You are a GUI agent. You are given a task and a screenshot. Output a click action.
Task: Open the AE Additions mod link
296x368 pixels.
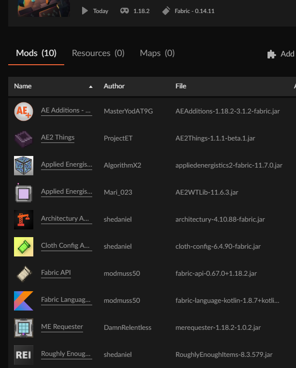(x=67, y=110)
